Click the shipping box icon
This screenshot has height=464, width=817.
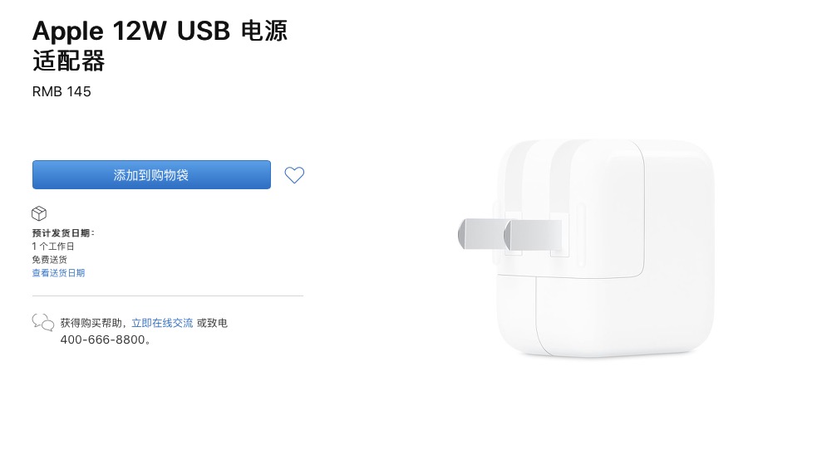(39, 213)
